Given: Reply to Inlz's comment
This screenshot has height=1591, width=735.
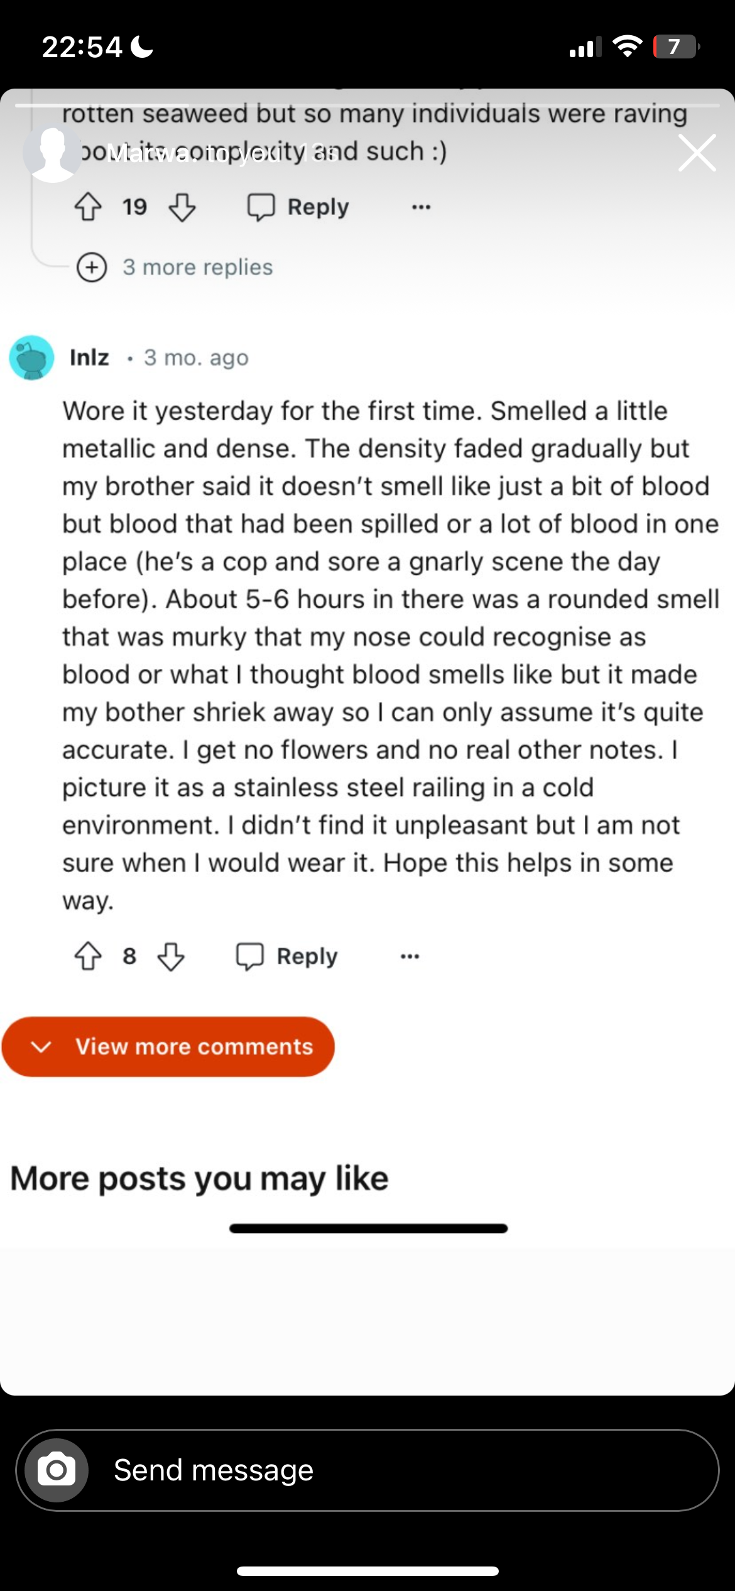Looking at the screenshot, I should 287,956.
